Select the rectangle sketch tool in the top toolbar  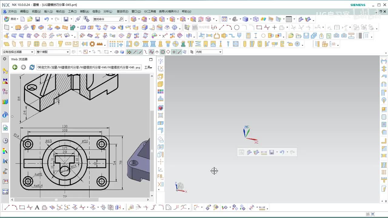pyautogui.click(x=259, y=27)
